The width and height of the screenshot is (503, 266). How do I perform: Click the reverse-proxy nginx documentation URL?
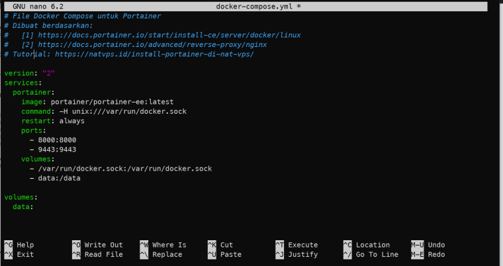coord(152,44)
